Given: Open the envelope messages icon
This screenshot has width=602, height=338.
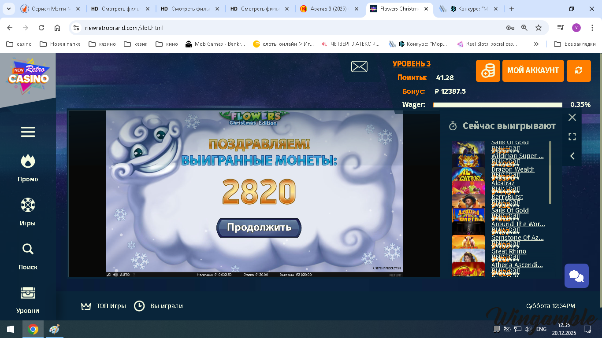Looking at the screenshot, I should tap(359, 66).
